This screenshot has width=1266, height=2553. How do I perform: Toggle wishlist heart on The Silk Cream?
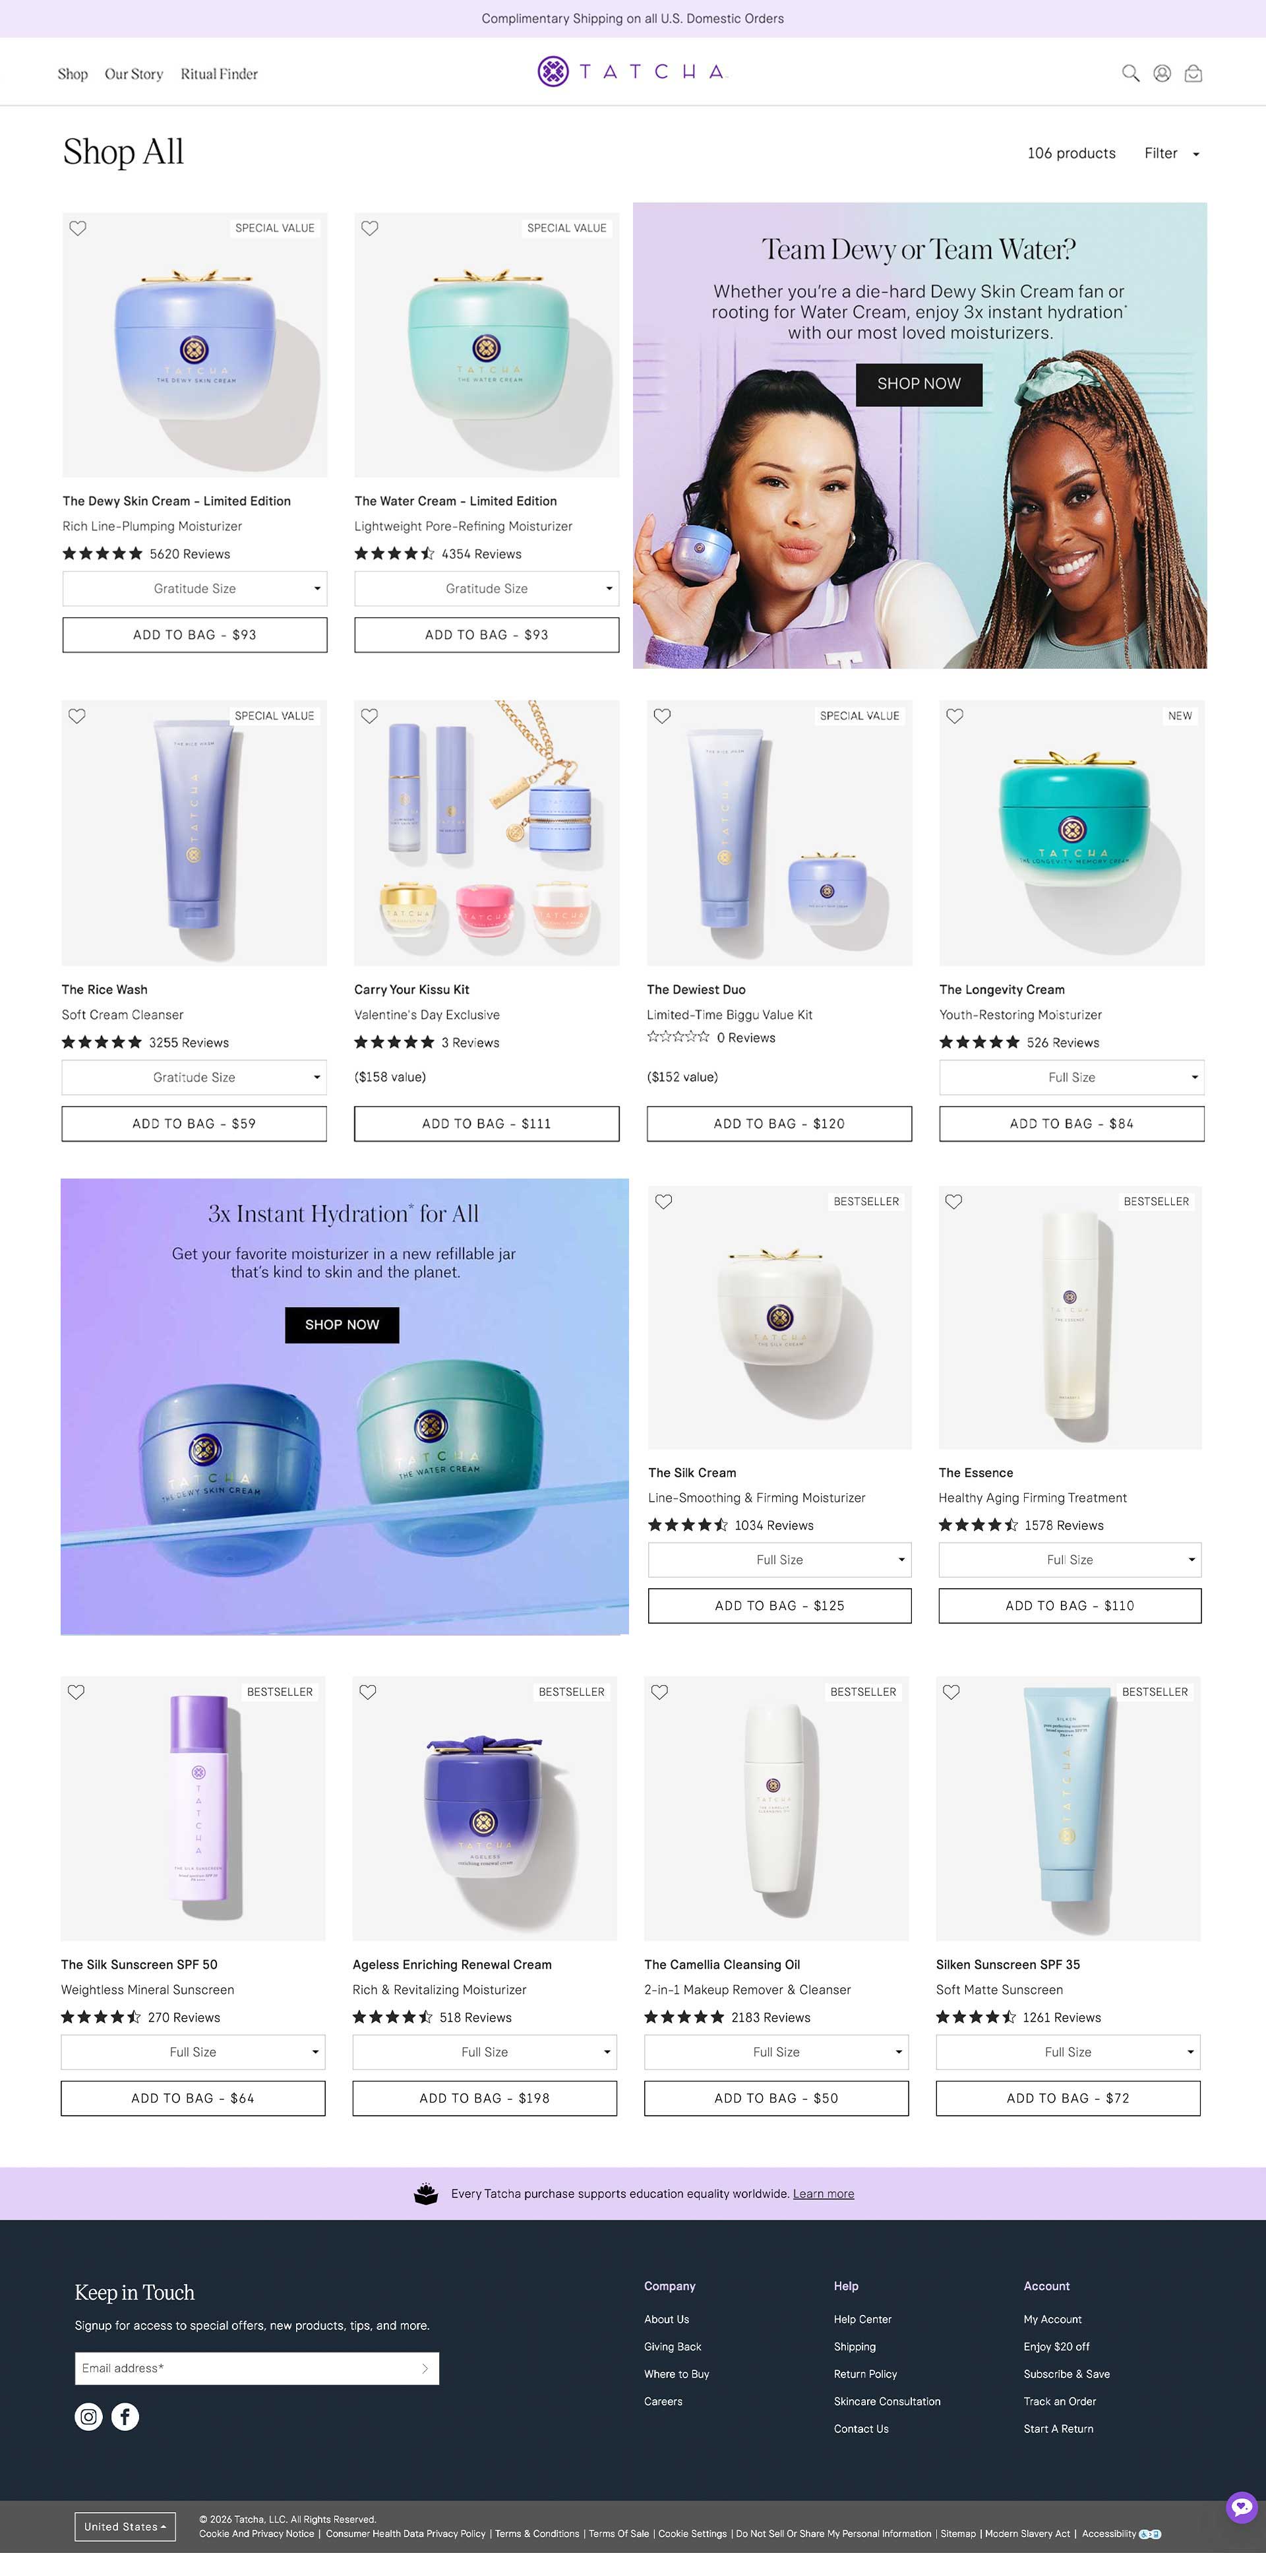[664, 1201]
